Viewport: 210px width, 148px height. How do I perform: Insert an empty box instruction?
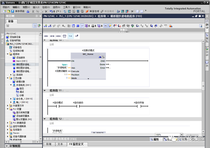[x=64, y=36]
